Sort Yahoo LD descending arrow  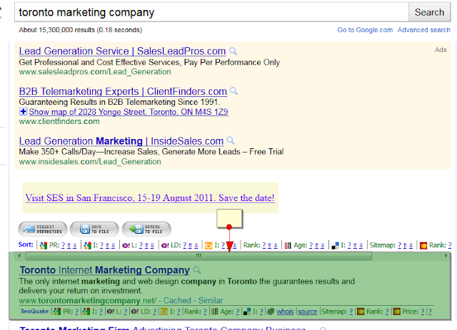(x=196, y=245)
